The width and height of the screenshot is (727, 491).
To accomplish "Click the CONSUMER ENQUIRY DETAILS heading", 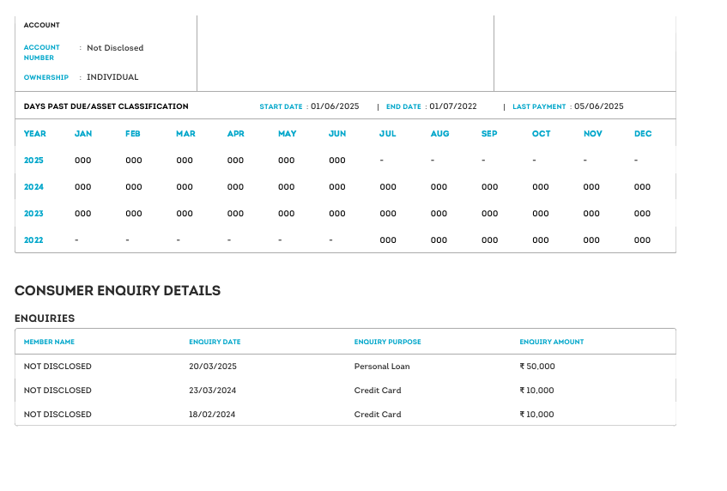I will (118, 291).
